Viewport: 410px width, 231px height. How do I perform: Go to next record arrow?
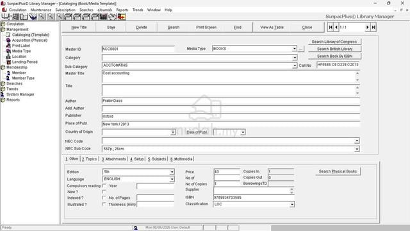click(x=368, y=27)
